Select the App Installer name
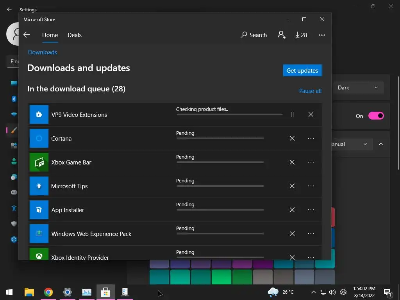 pos(68,210)
